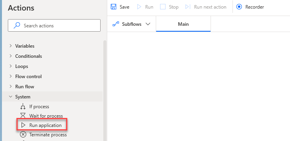290x141 pixels.
Task: Select the Variables category text
Action: click(x=25, y=46)
